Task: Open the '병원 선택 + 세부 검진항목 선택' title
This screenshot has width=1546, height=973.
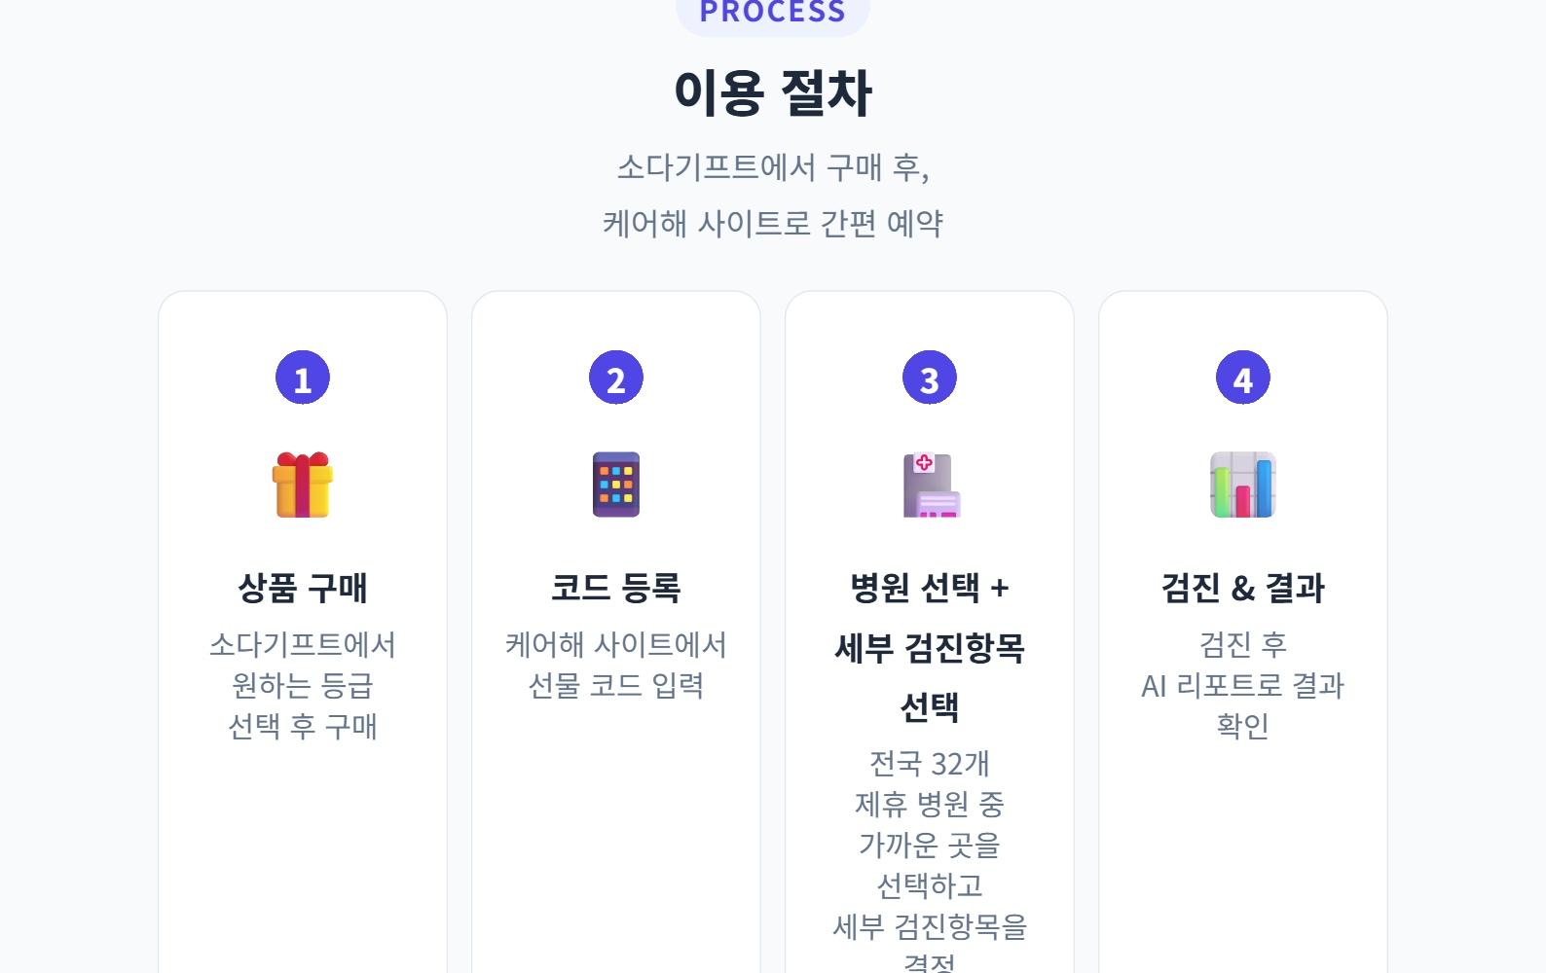Action: (x=930, y=647)
